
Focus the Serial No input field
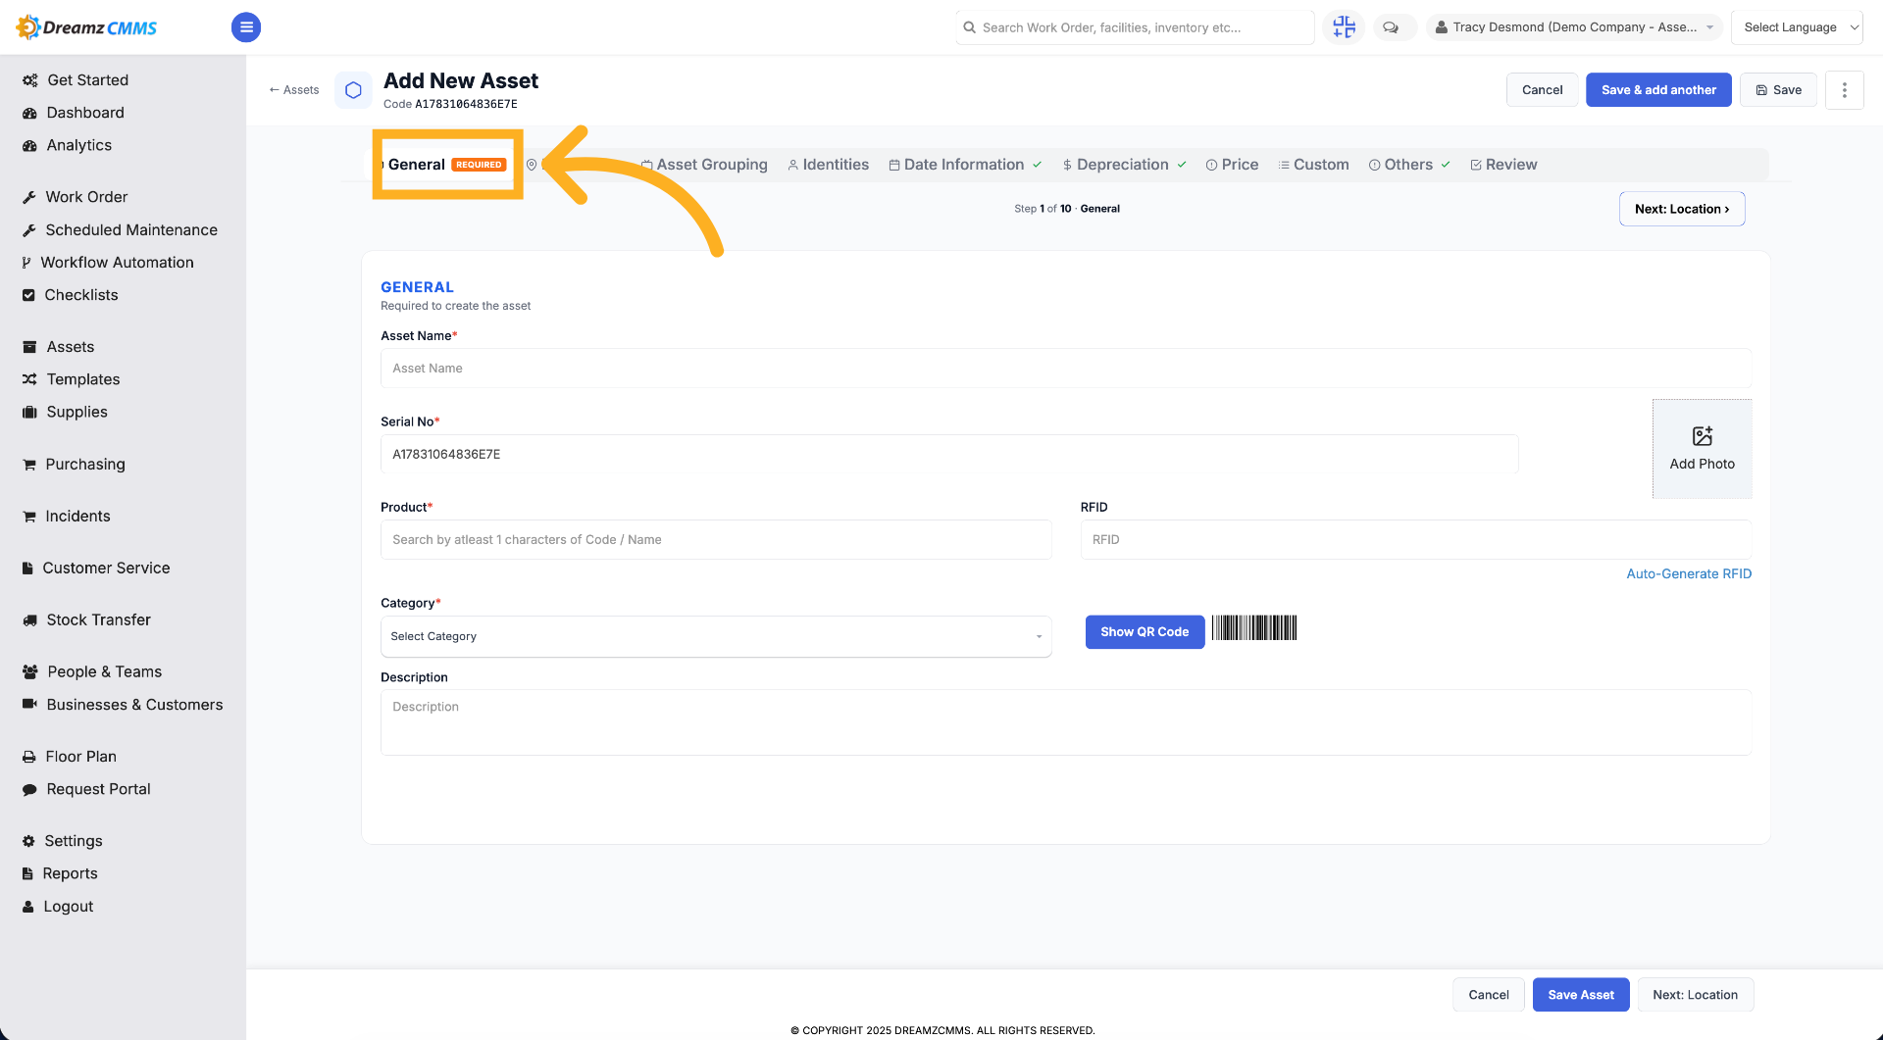949,455
